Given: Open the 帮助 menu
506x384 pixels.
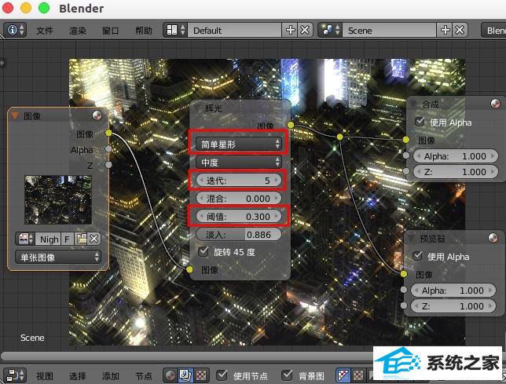Looking at the screenshot, I should click(x=144, y=31).
